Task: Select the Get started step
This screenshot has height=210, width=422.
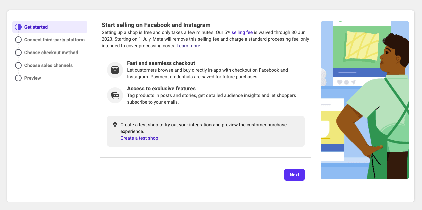Action: (35, 27)
